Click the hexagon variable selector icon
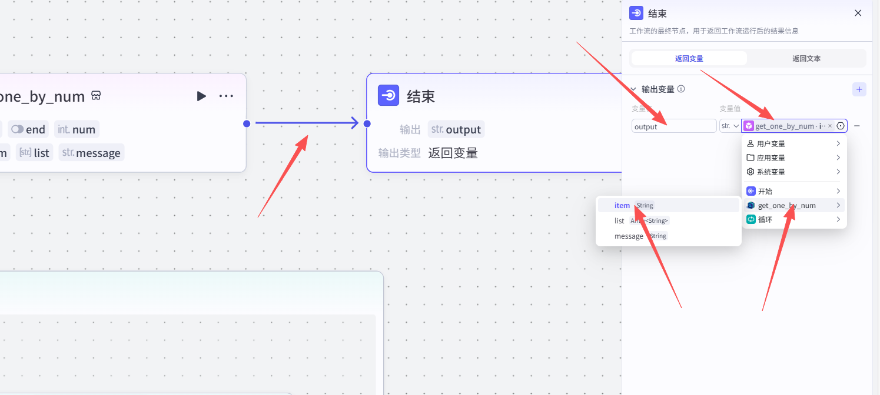 pyautogui.click(x=841, y=126)
